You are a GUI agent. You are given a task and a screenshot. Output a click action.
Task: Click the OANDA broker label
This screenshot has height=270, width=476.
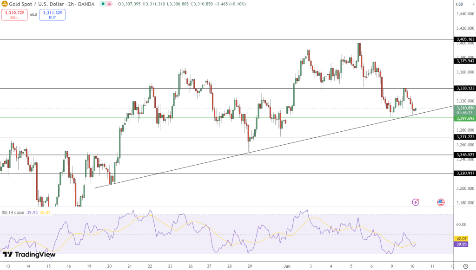tap(86, 4)
